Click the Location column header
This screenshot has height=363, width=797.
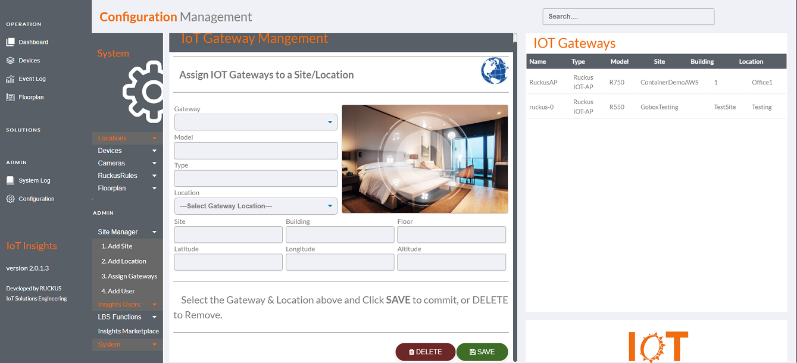click(x=751, y=61)
